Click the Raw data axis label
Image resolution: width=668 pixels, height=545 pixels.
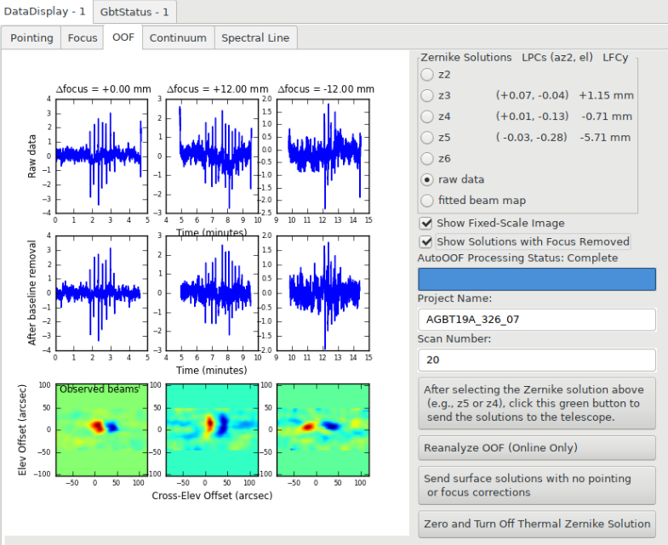point(32,156)
